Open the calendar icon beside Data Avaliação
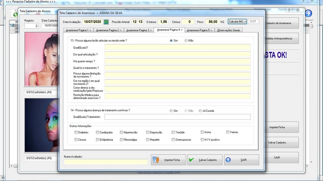This screenshot has width=323, height=181. point(106,22)
